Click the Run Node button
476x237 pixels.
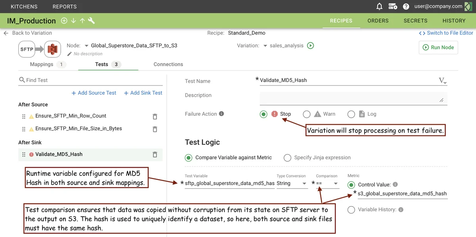[438, 47]
